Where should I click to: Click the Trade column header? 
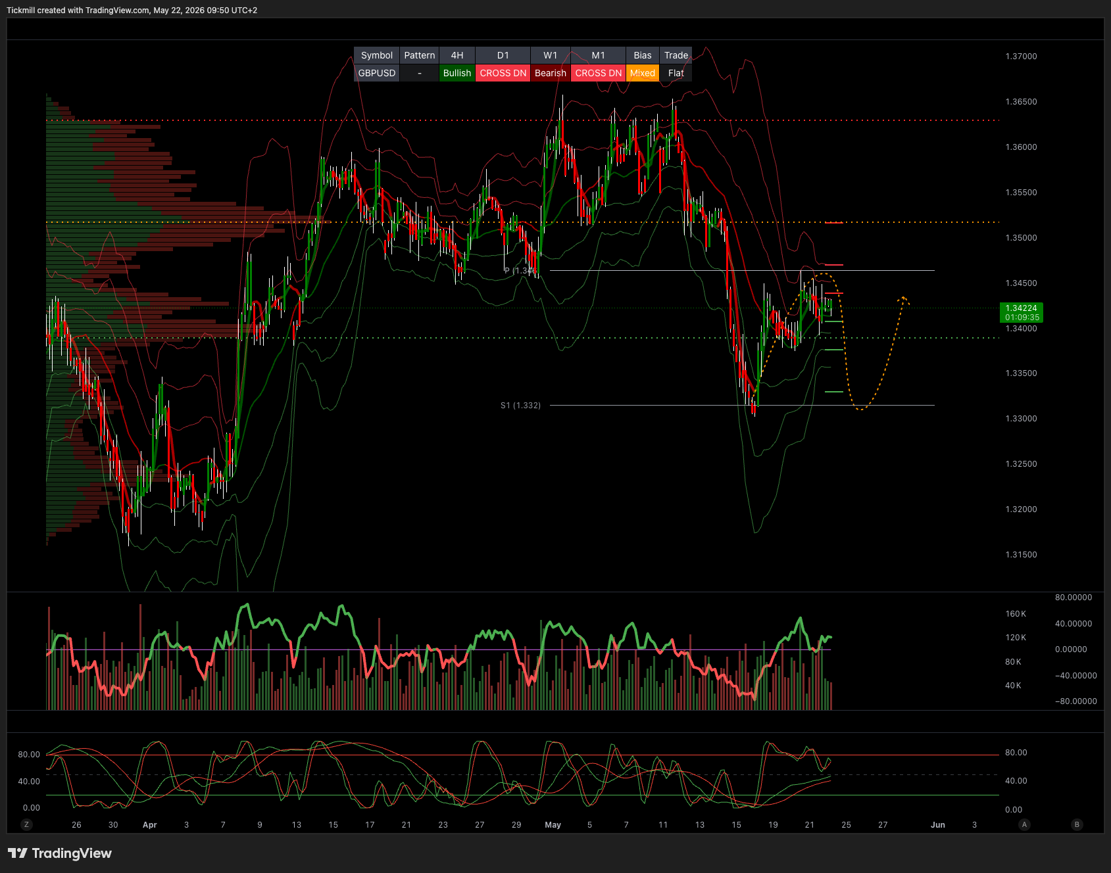click(676, 55)
